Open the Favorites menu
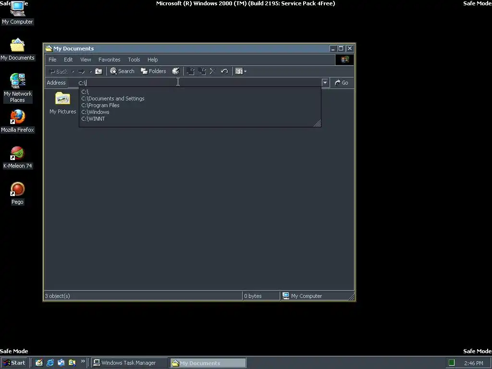The image size is (492, 369). coord(109,60)
